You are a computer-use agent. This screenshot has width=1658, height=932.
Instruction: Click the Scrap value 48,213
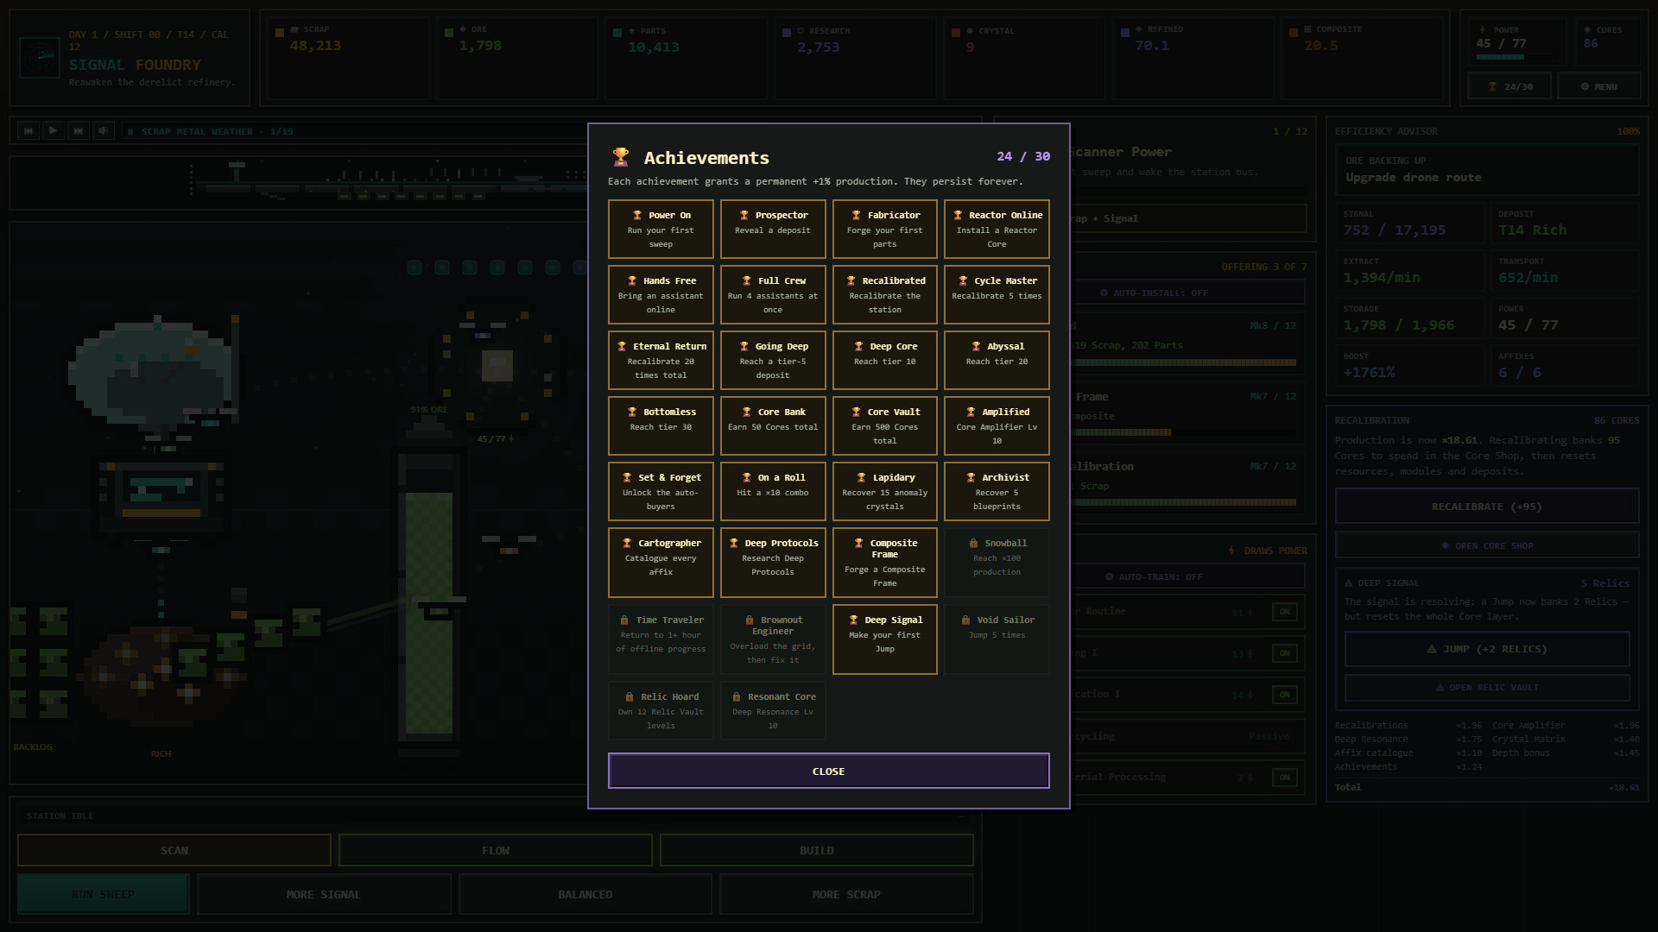tap(315, 46)
